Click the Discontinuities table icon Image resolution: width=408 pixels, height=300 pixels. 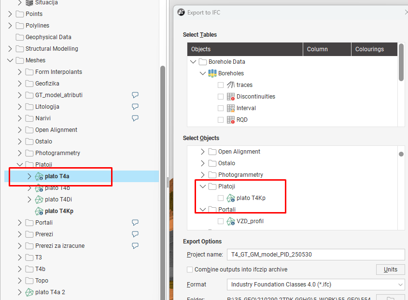coord(231,97)
